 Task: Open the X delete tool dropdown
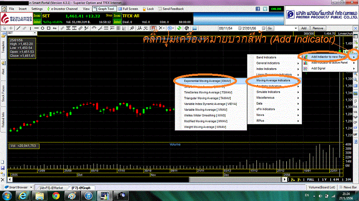pos(162,28)
